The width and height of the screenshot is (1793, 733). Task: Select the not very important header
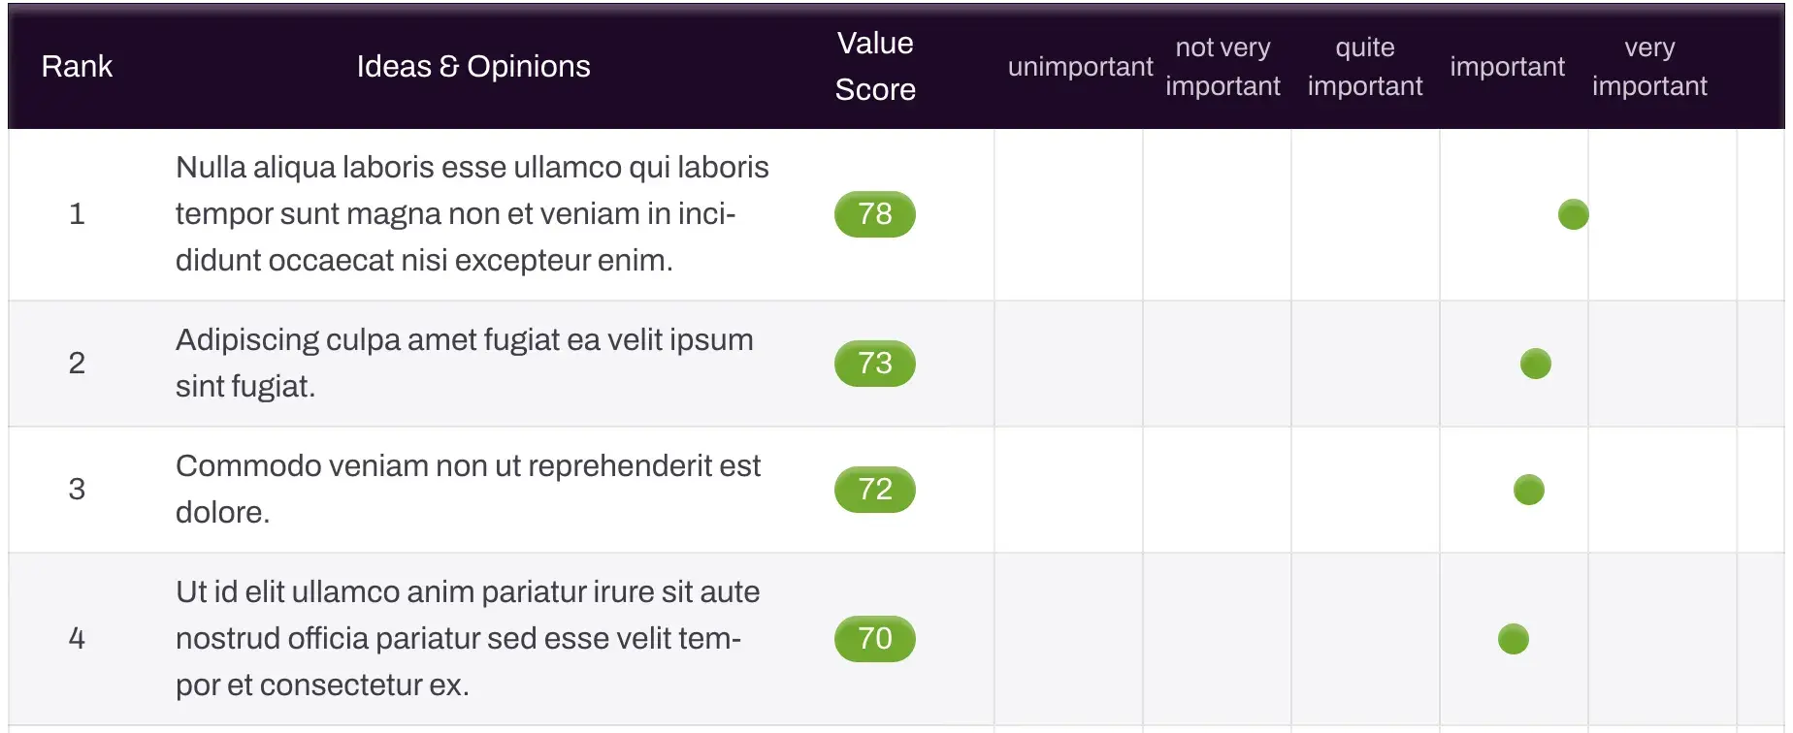1222,66
